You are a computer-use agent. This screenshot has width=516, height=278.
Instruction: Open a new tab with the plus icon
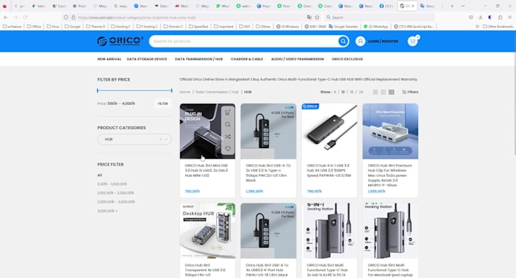pyautogui.click(x=451, y=6)
